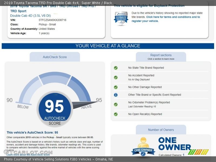Open No Other Damage Reported section

tap(161, 87)
